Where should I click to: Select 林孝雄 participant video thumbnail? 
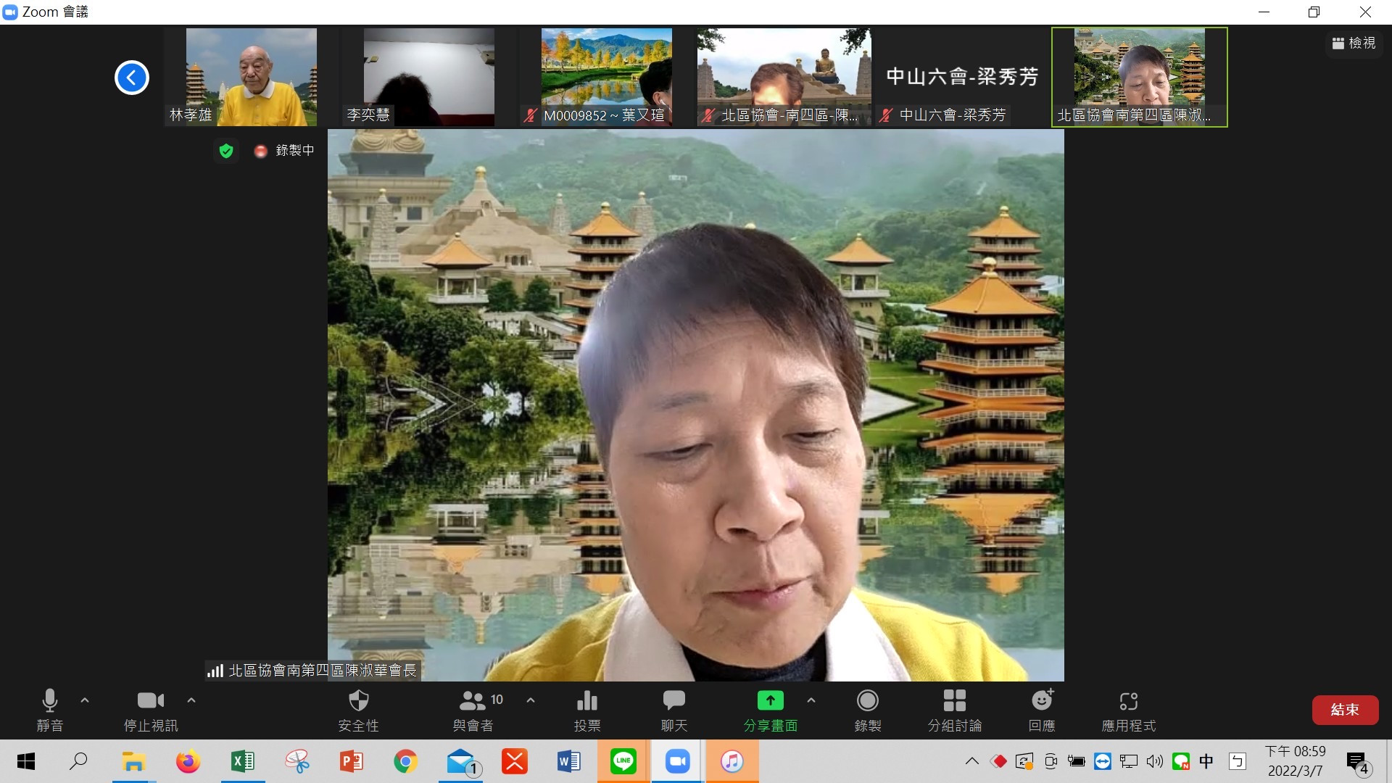point(251,77)
